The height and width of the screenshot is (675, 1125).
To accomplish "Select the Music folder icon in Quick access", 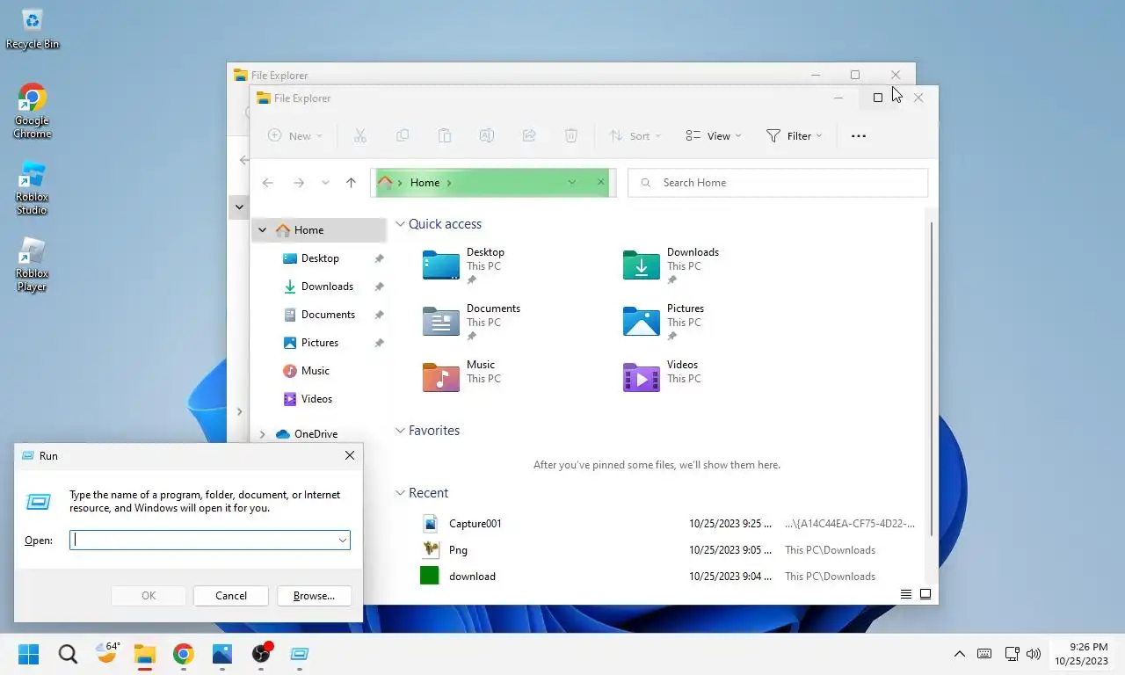I will coord(441,378).
